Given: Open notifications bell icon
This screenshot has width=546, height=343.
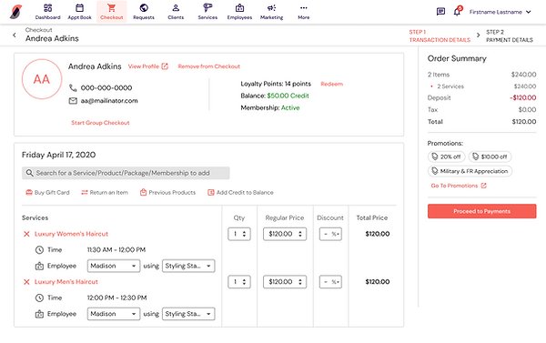Looking at the screenshot, I should coord(458,11).
